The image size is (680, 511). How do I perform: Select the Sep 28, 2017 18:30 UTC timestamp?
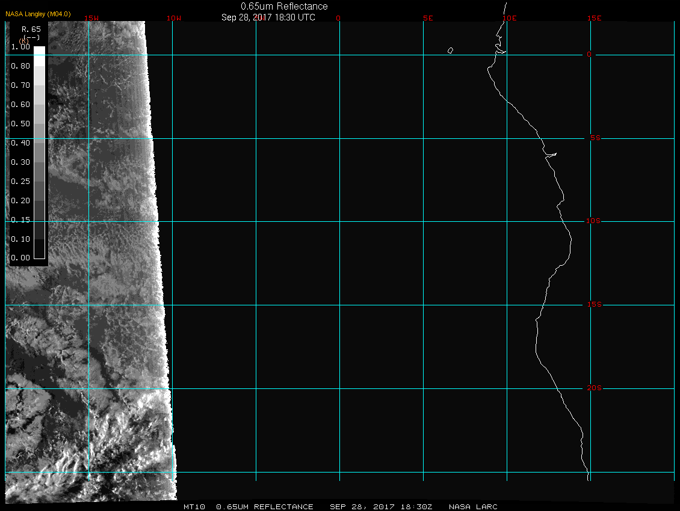coord(268,17)
